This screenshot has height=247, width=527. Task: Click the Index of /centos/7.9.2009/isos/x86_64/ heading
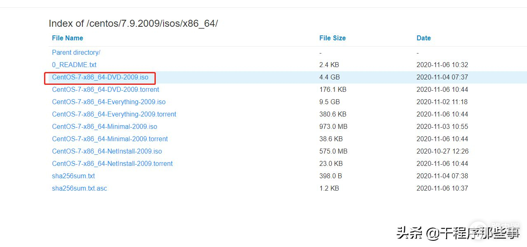133,23
